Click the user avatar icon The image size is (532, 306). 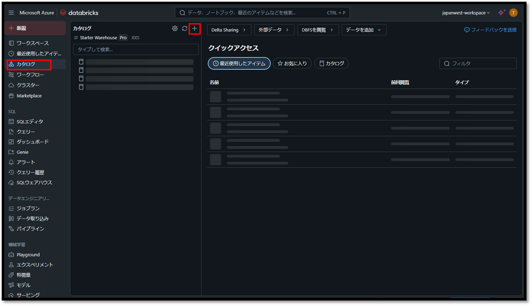click(513, 13)
